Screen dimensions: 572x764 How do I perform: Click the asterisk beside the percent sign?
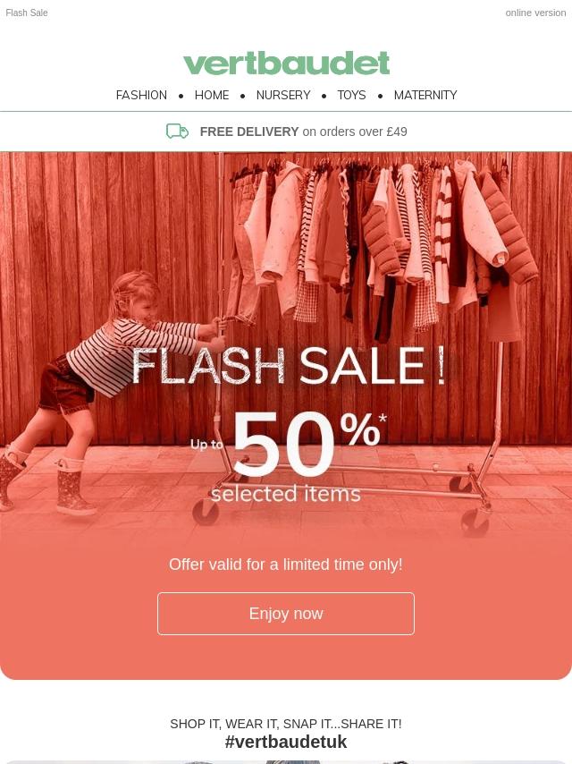click(383, 418)
